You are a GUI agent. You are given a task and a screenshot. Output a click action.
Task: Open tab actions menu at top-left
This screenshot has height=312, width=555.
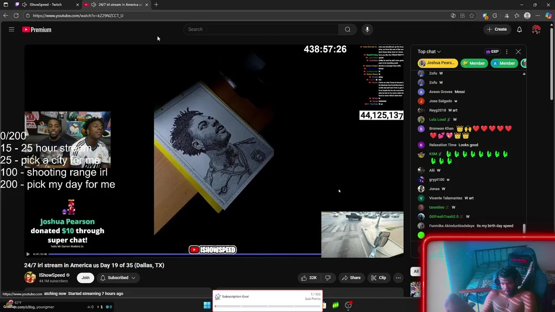(6, 4)
